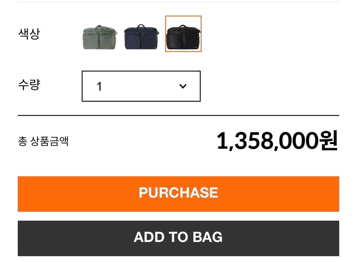The height and width of the screenshot is (262, 357).
Task: Click the handle of the green bag thumbnail
Action: (x=100, y=26)
